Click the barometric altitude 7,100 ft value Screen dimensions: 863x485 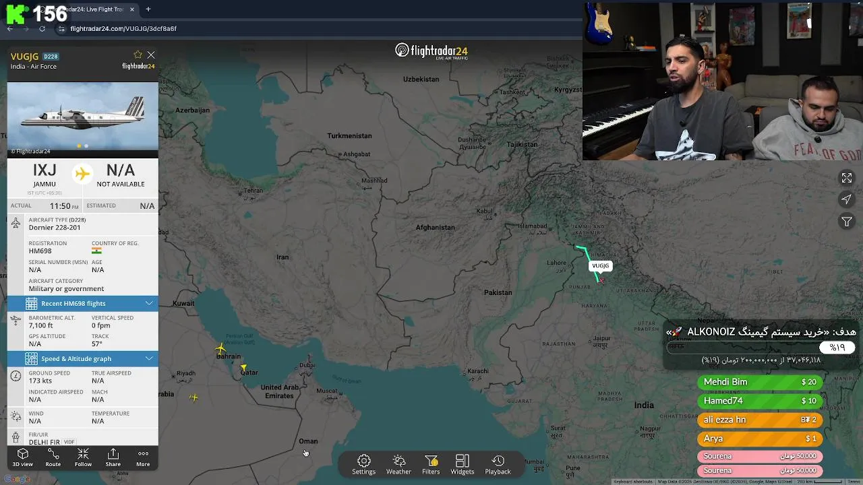[x=40, y=326]
